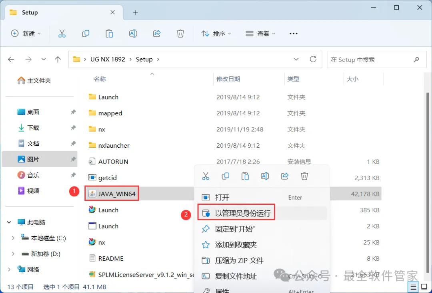Screen dimensions: 432x293
Task: Click Share icon in the context menu
Action: point(285,176)
